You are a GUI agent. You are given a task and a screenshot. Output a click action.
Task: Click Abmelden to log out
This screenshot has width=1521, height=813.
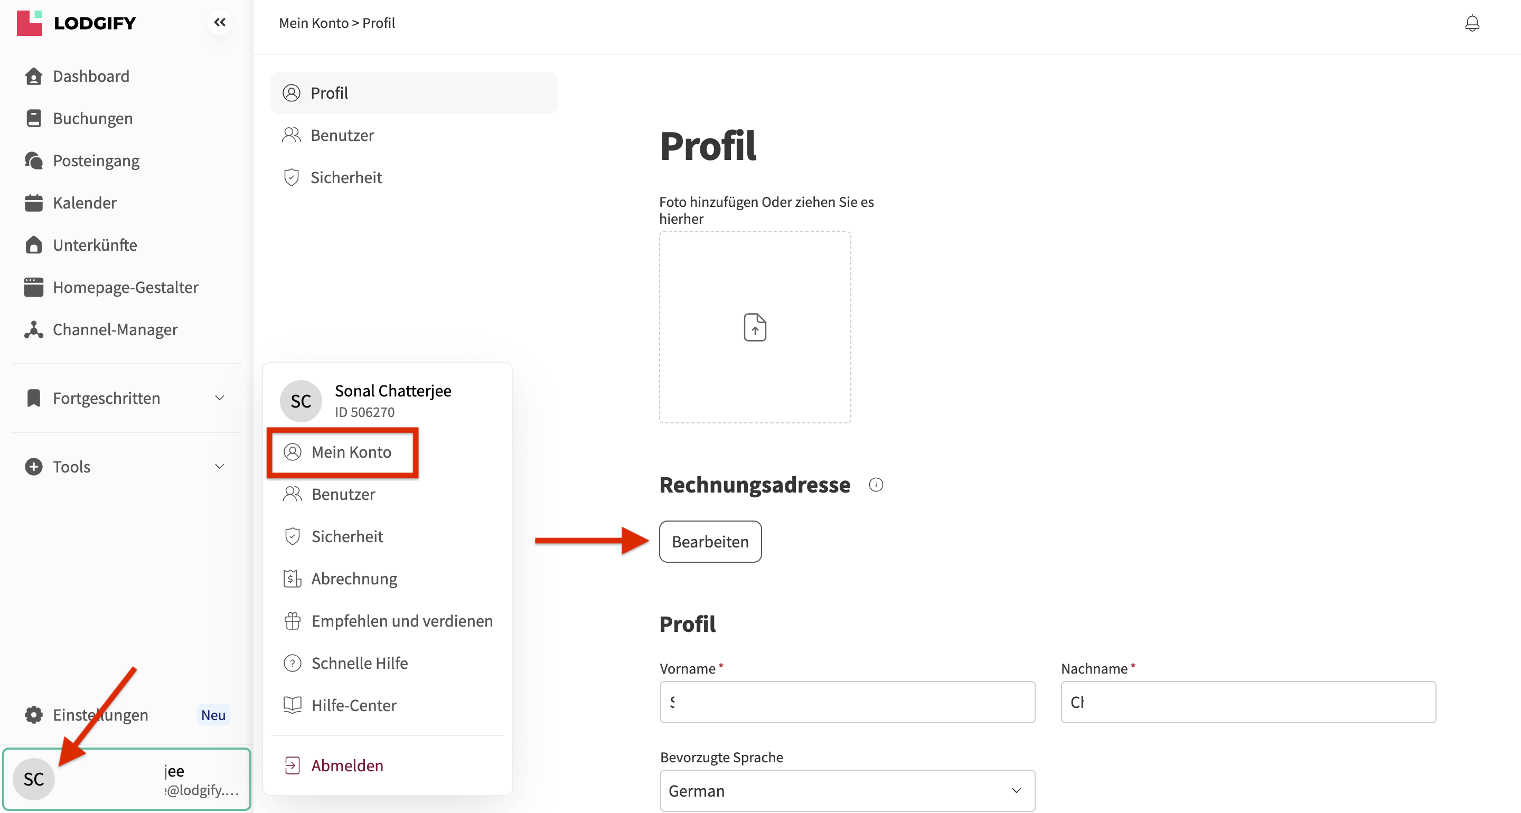pos(347,765)
